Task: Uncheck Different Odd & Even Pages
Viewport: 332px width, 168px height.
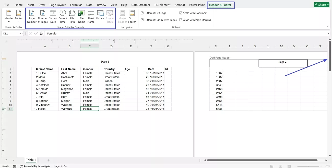Action: [x=142, y=20]
